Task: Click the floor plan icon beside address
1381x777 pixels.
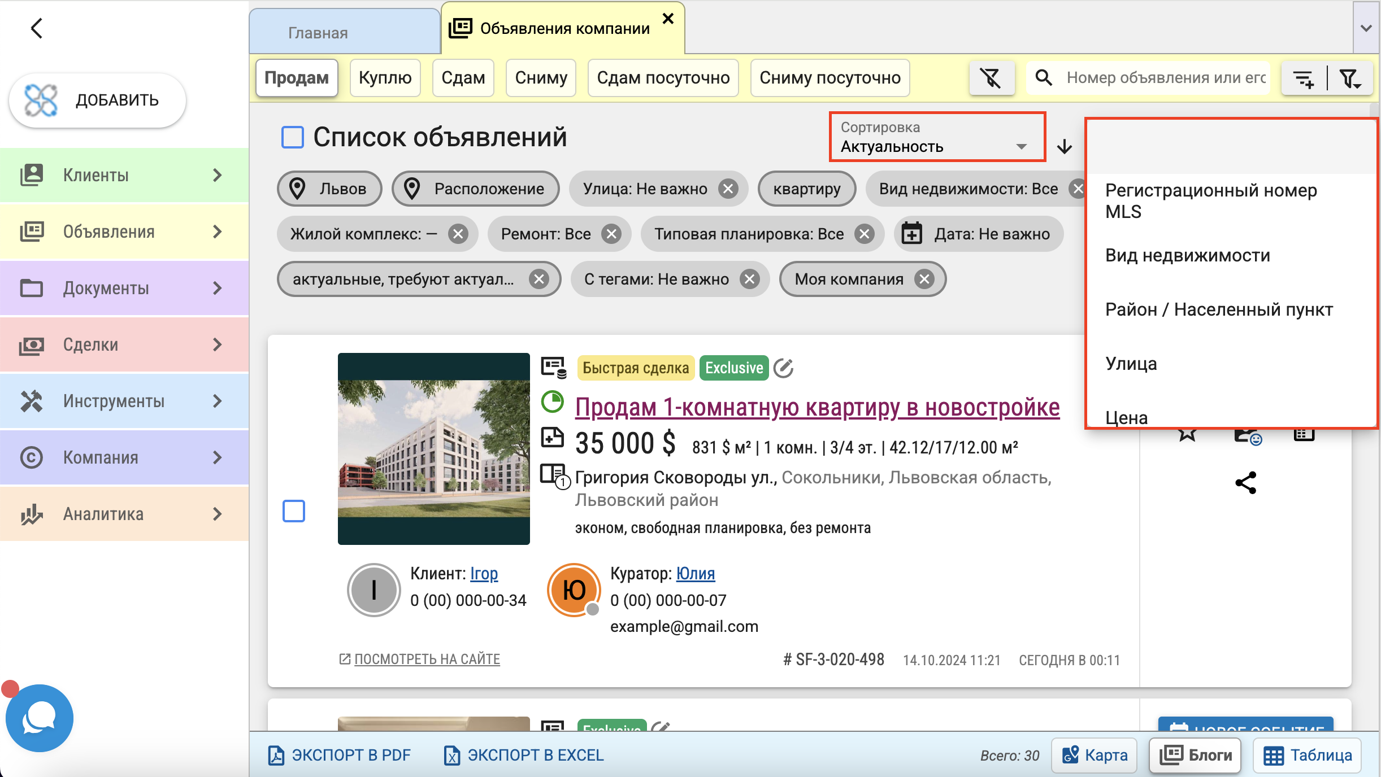Action: [x=554, y=475]
